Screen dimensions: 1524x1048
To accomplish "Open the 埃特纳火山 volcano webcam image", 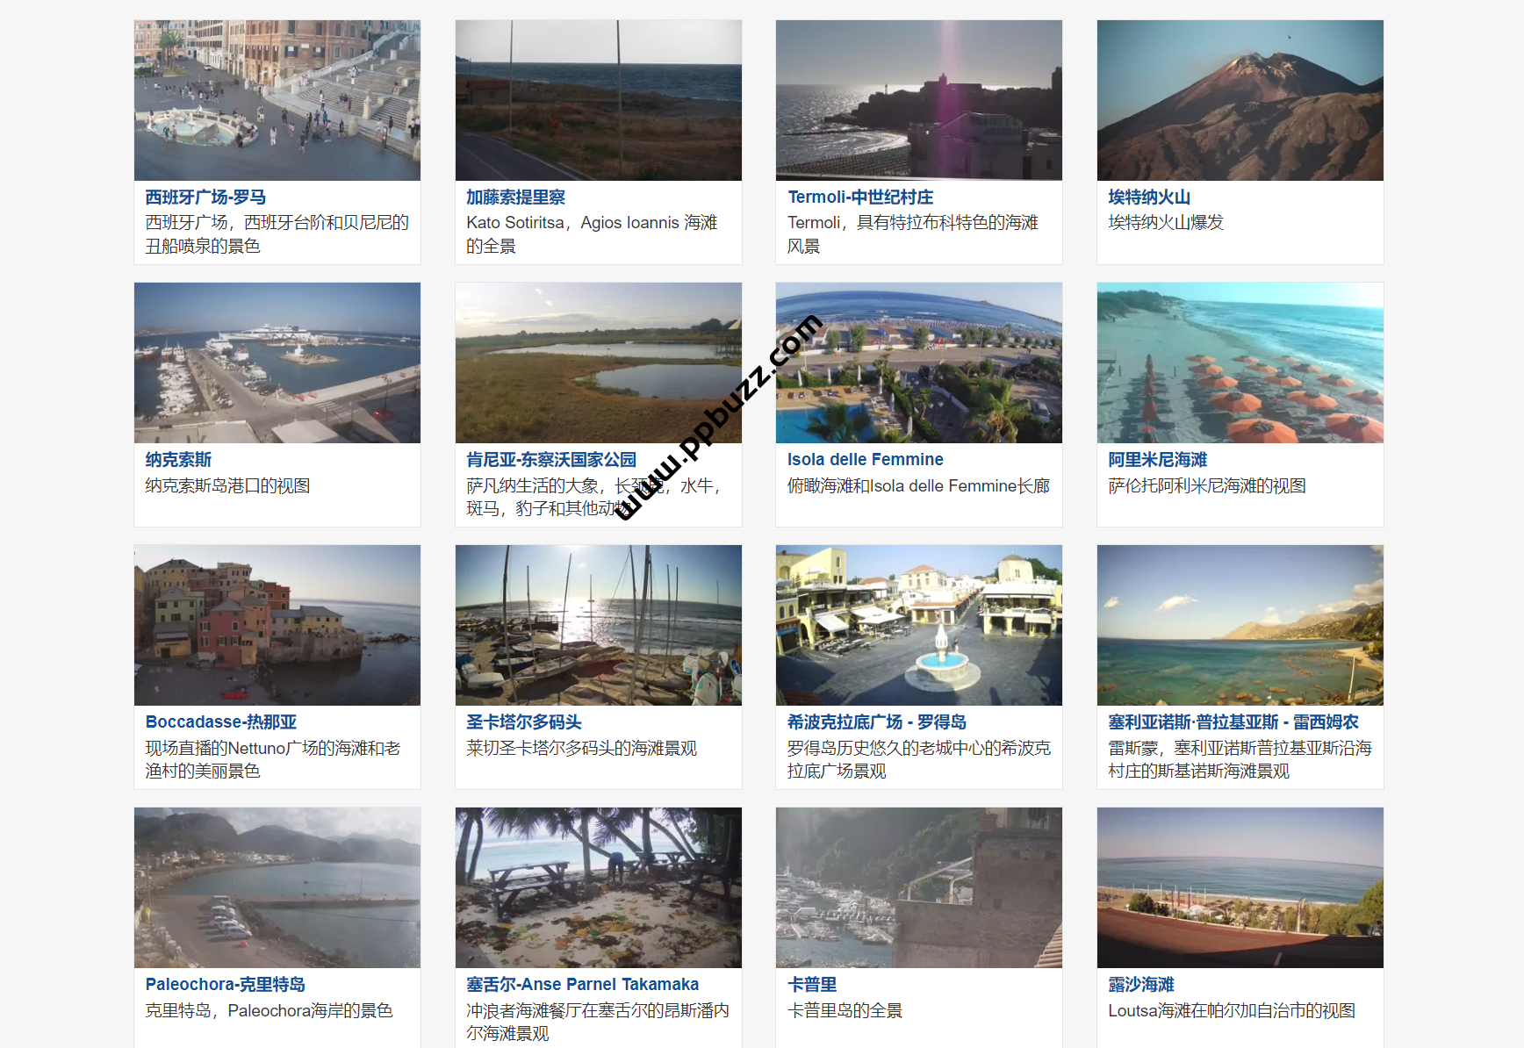I will (x=1240, y=100).
